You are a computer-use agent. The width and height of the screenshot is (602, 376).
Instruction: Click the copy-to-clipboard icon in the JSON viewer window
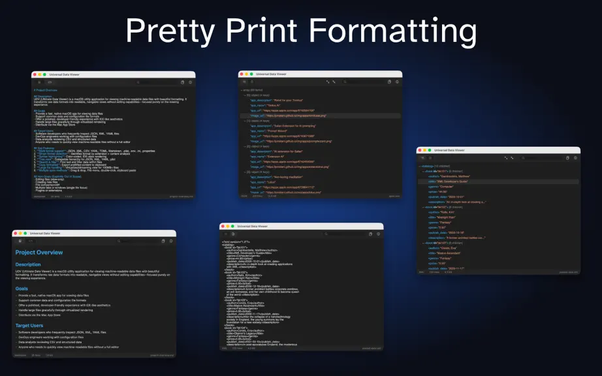[389, 82]
